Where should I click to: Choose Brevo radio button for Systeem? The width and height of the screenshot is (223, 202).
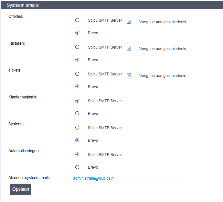(x=77, y=140)
